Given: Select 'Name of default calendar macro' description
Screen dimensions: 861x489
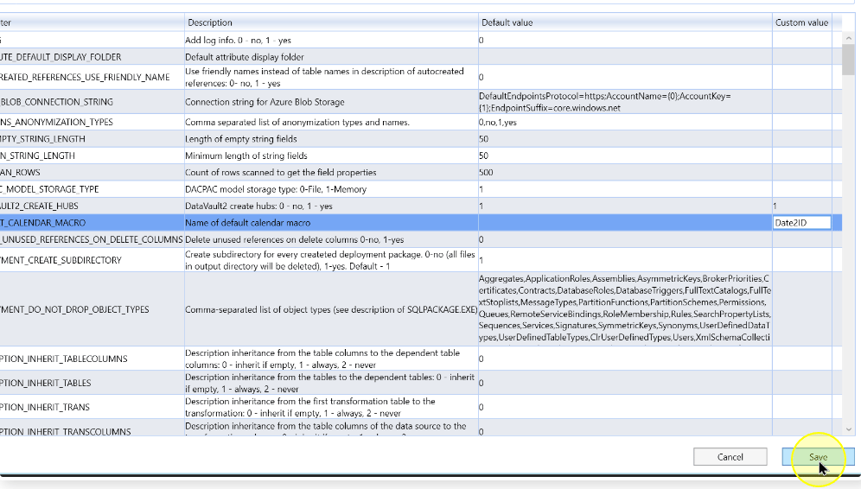Looking at the screenshot, I should click(x=331, y=222).
